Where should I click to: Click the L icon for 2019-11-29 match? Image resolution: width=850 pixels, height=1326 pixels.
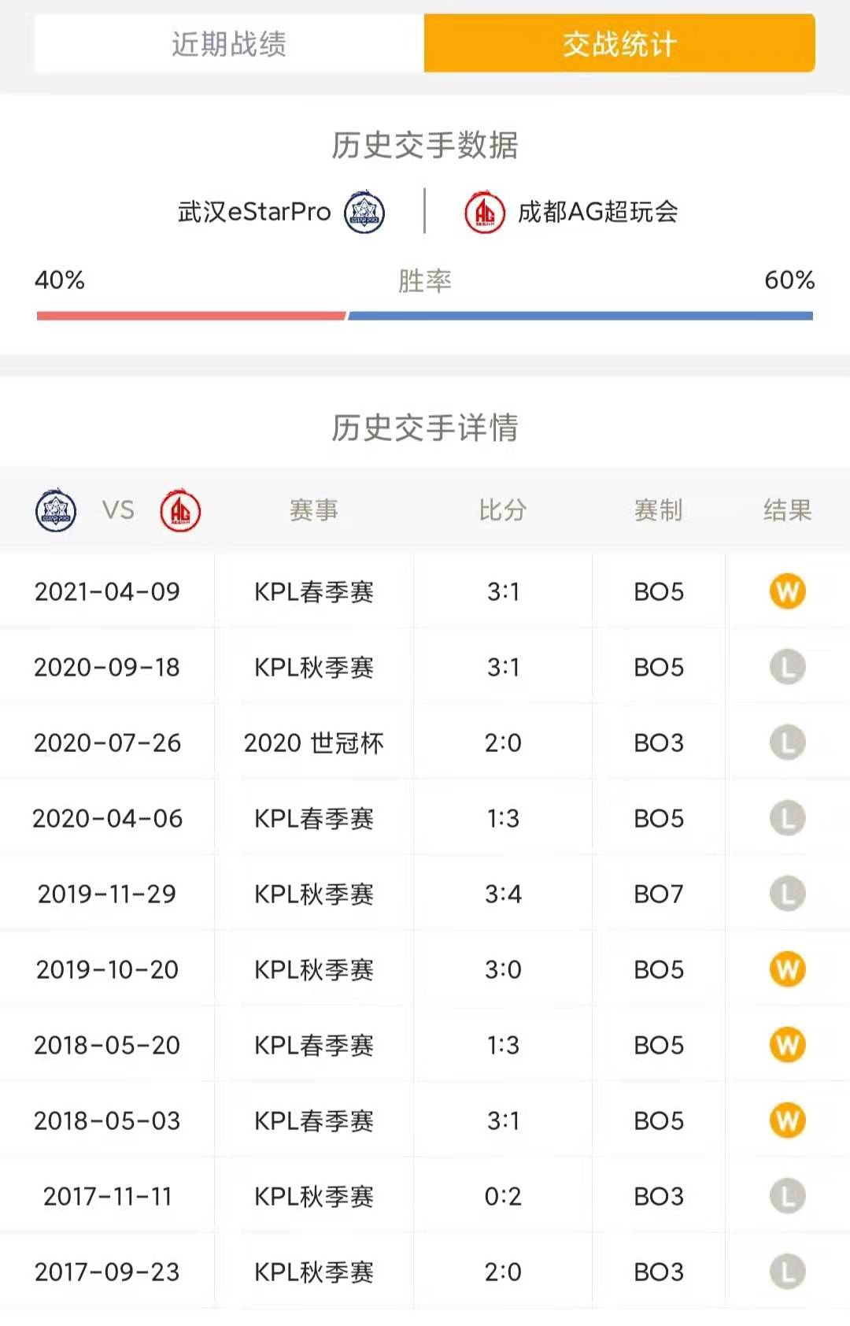pyautogui.click(x=787, y=894)
